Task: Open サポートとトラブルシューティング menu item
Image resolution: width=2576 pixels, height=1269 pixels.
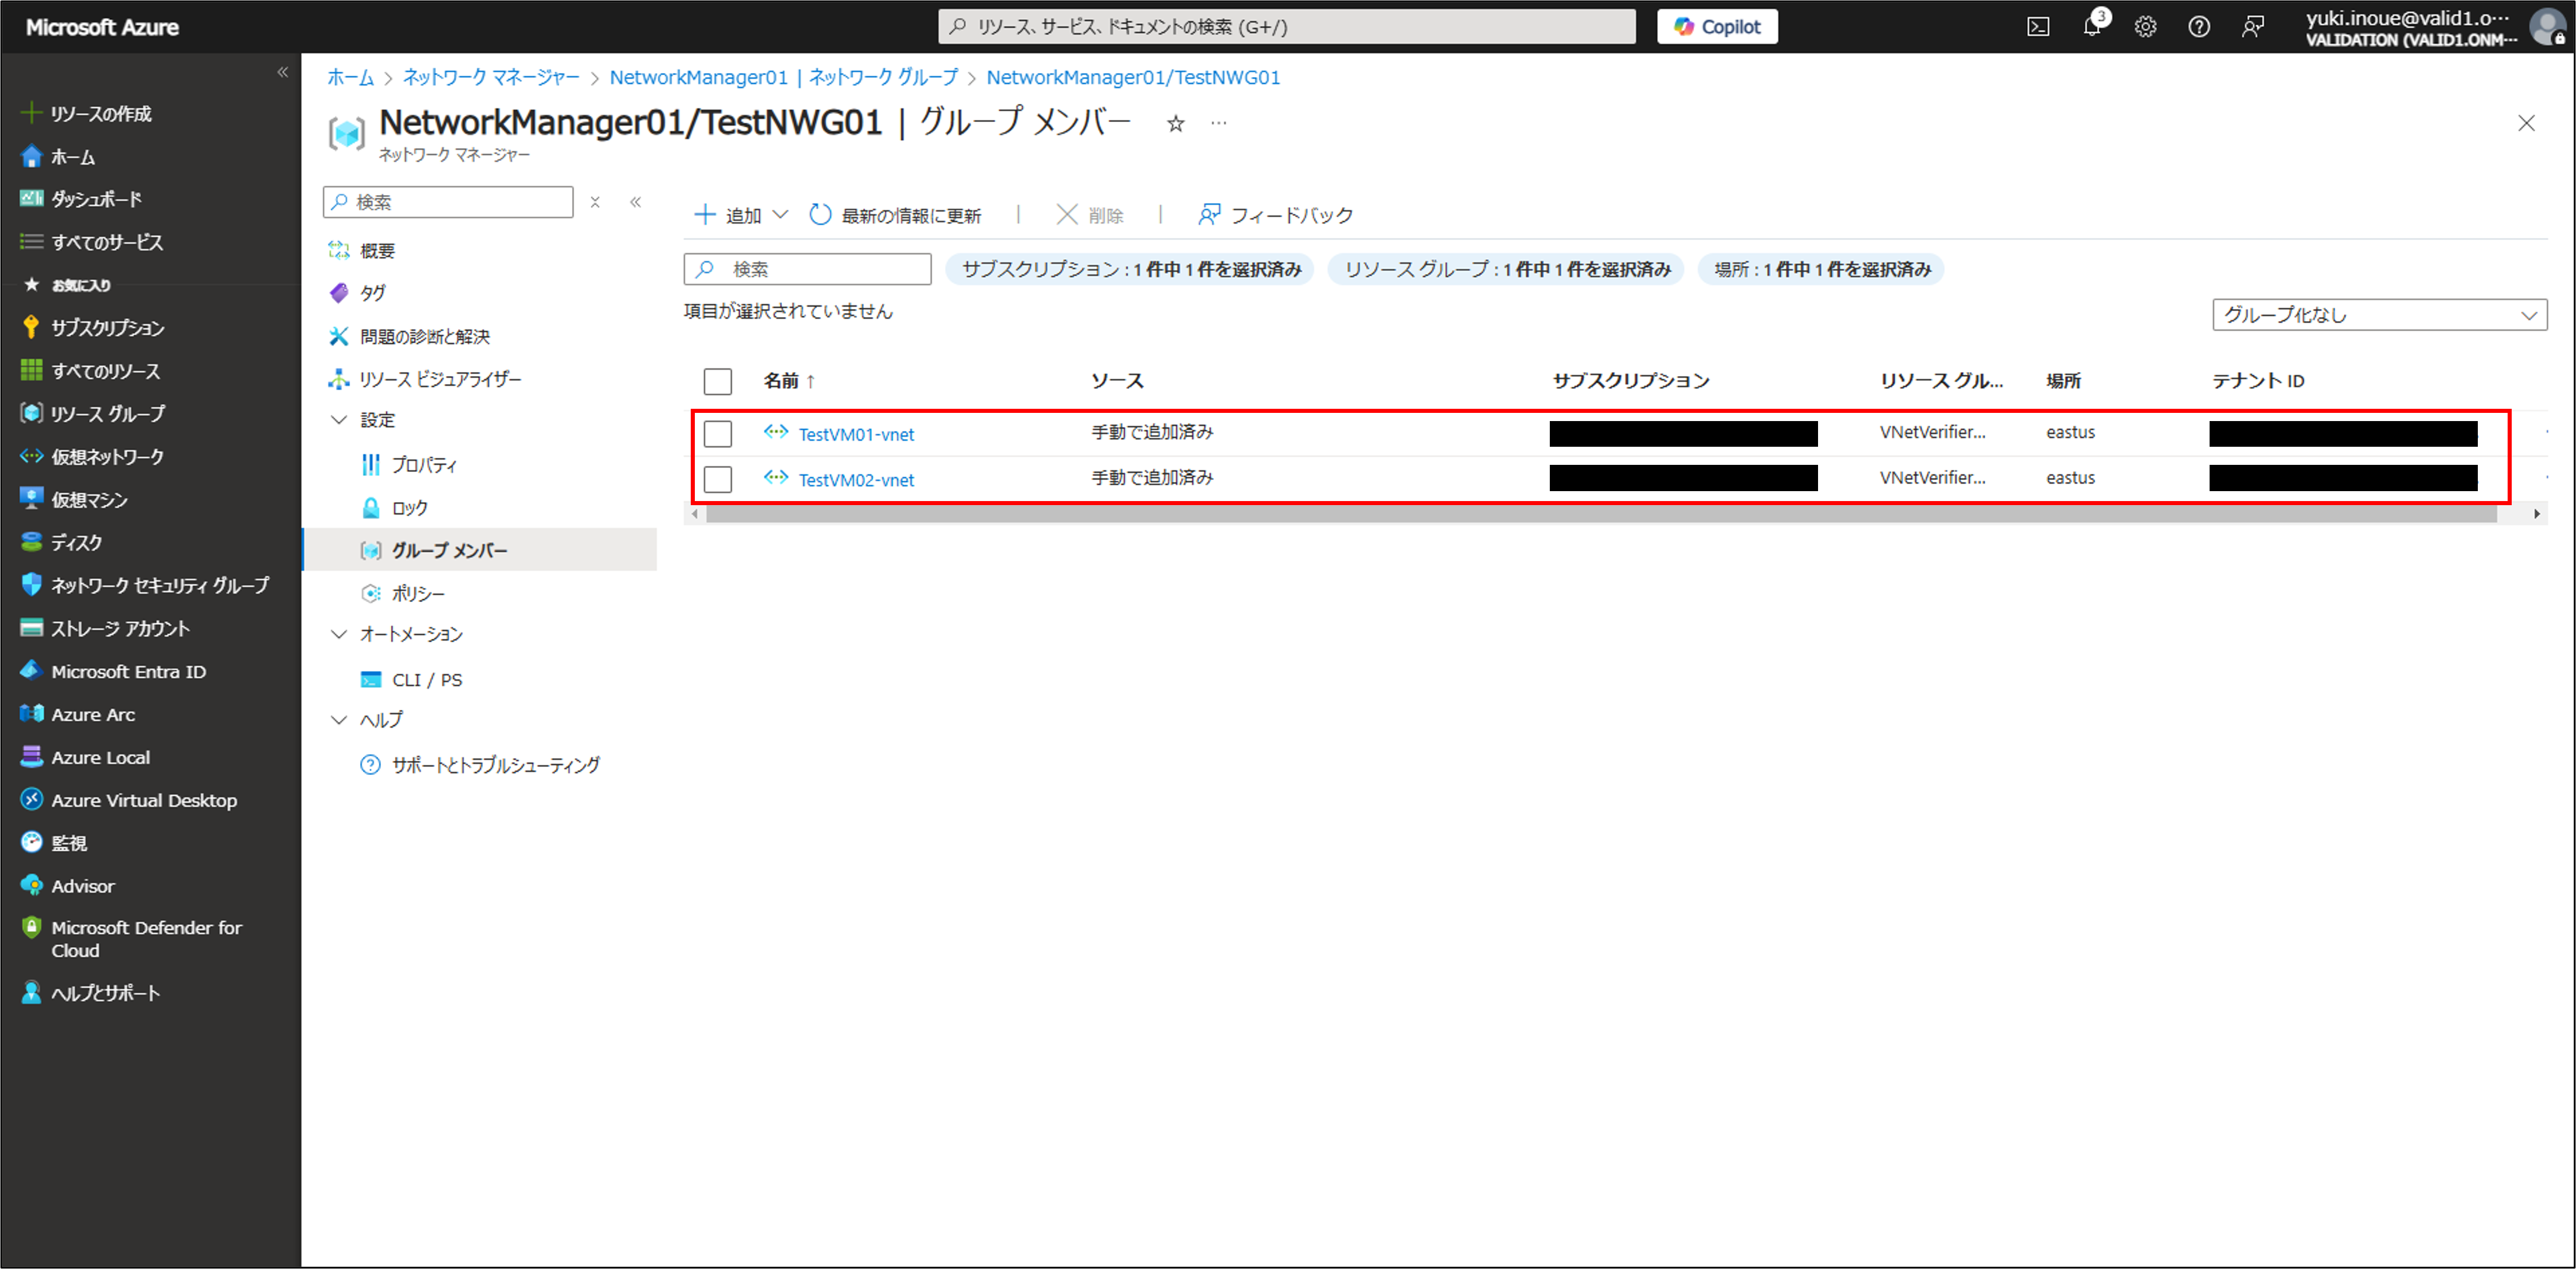Action: 480,766
